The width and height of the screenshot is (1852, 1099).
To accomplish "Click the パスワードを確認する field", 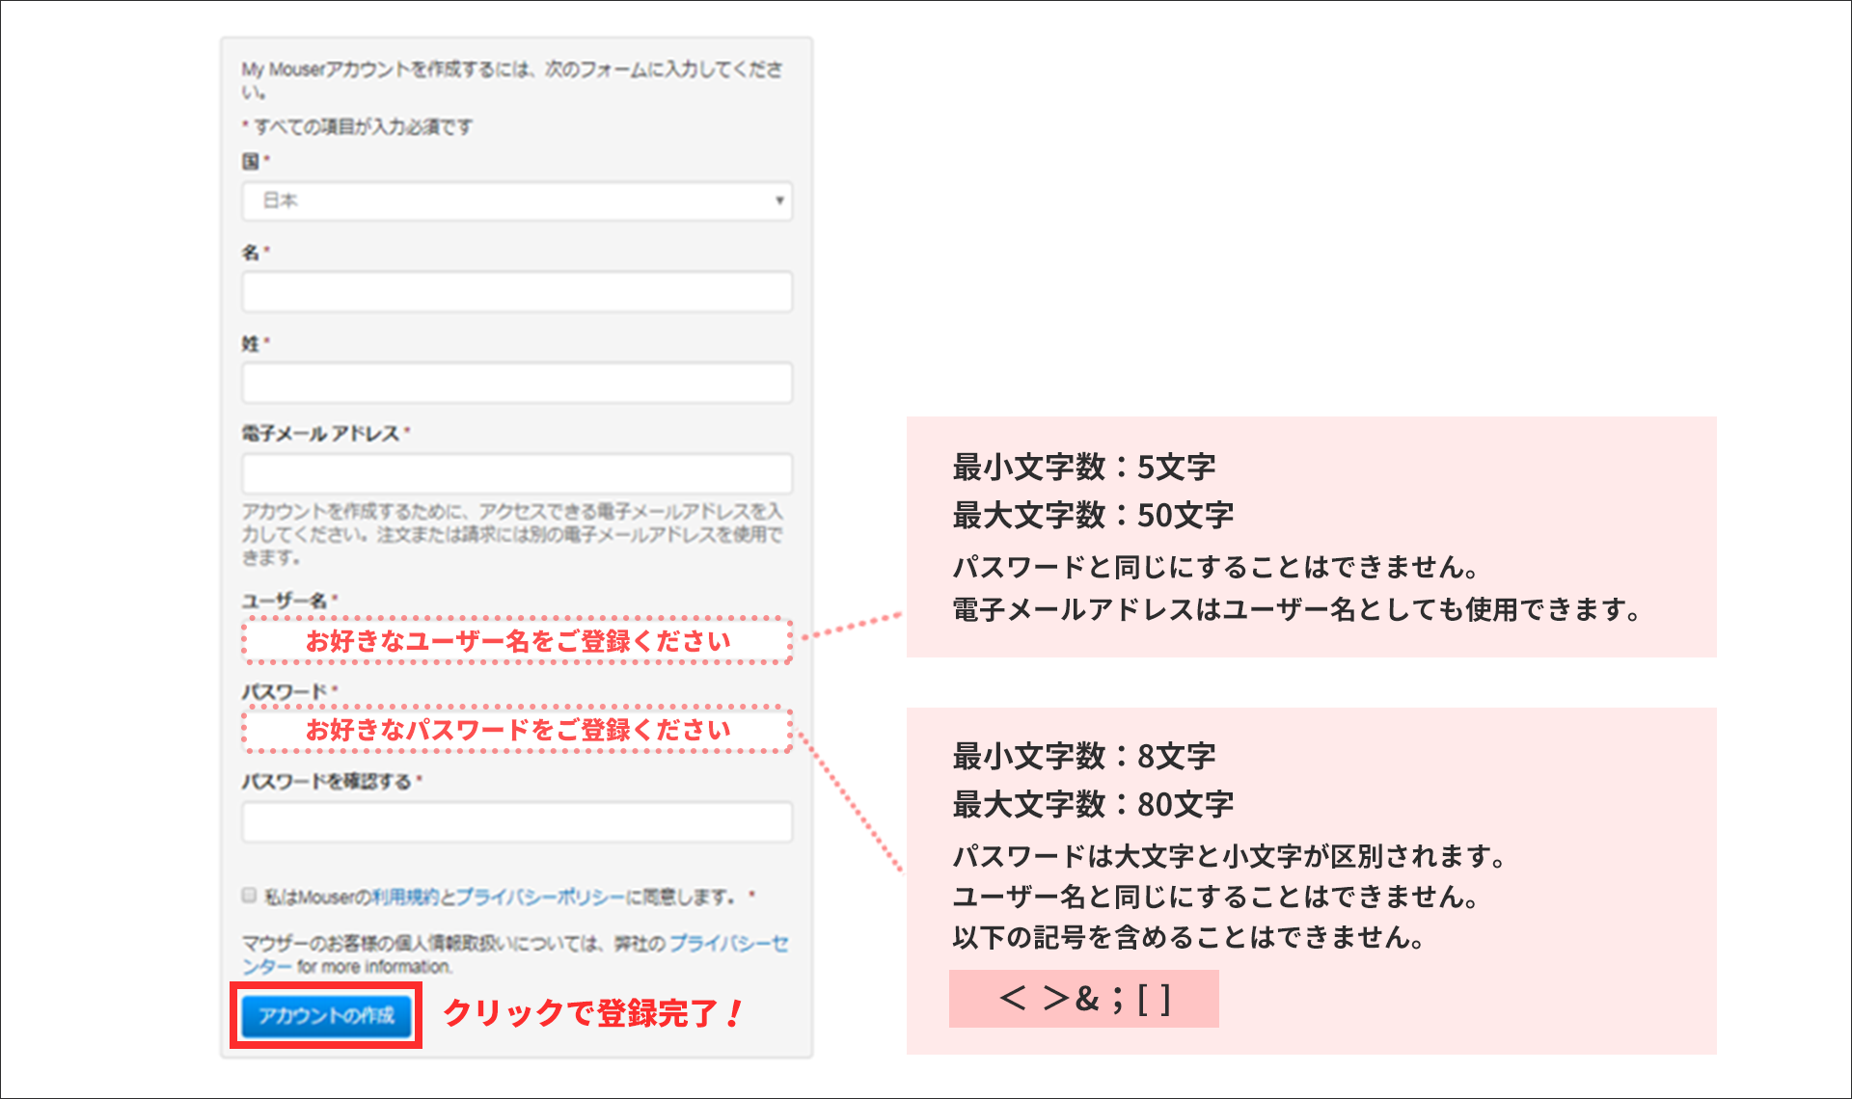I will coord(517,821).
